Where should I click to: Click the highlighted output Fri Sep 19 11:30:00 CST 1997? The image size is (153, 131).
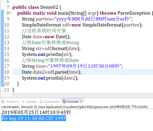pos(34,118)
